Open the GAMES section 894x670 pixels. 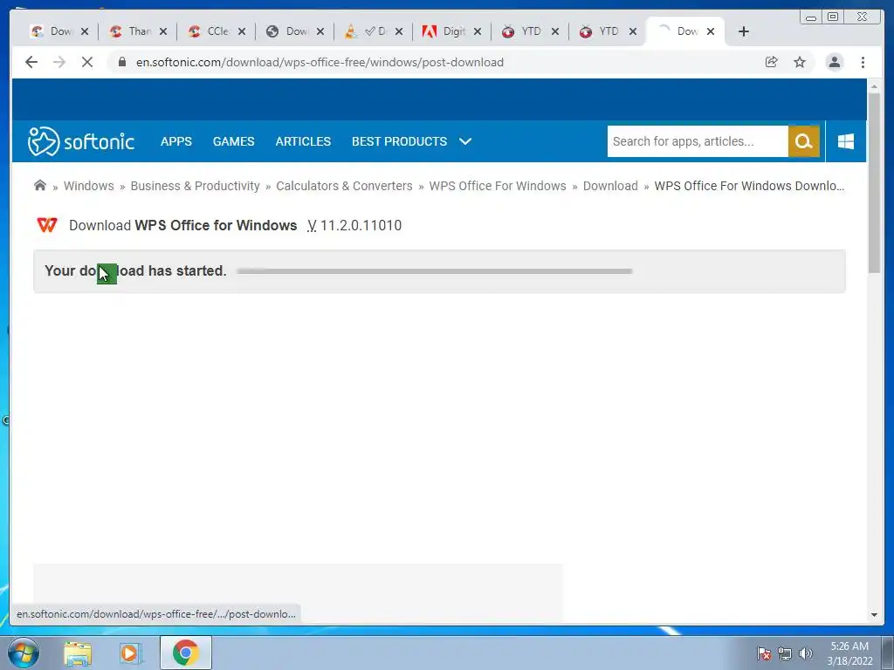point(234,141)
